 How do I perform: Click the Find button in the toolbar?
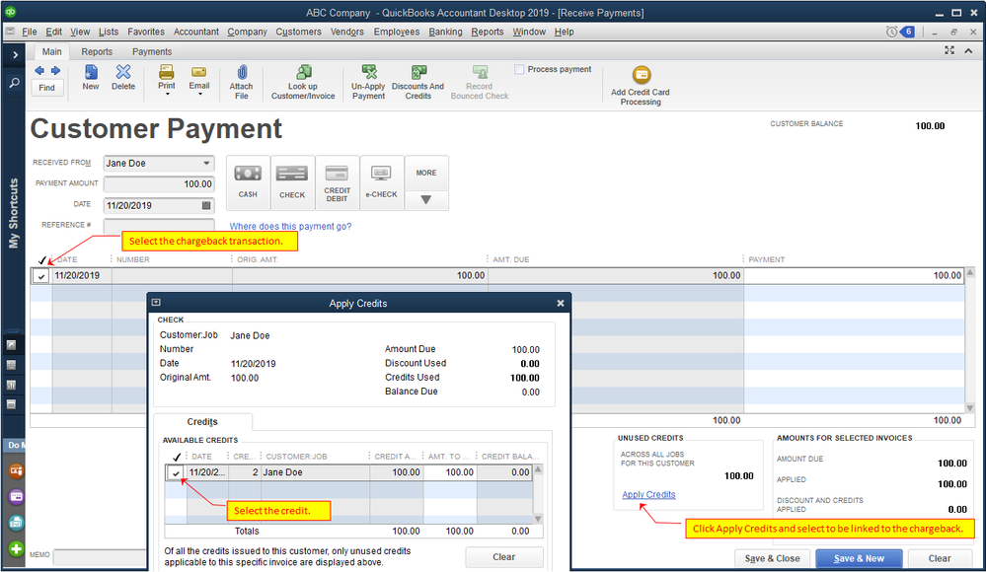pyautogui.click(x=47, y=88)
